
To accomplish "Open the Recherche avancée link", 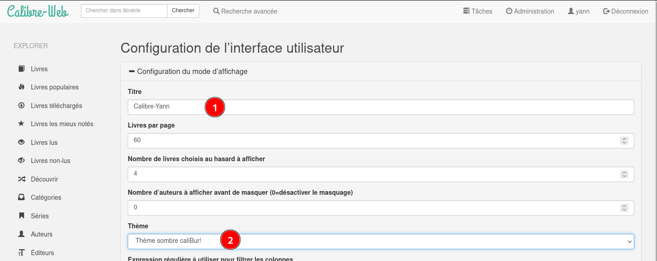I will [x=245, y=11].
